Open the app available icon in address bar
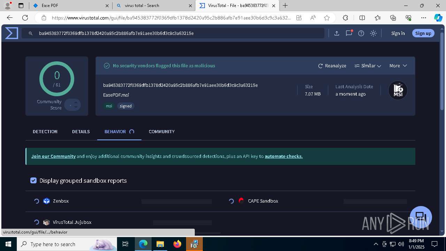The width and height of the screenshot is (446, 251). (299, 18)
